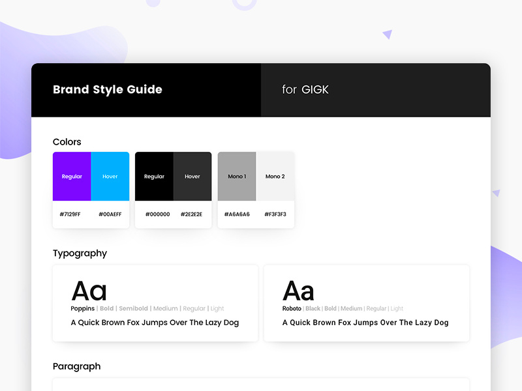Click the Typography section heading
The width and height of the screenshot is (522, 391).
pyautogui.click(x=80, y=253)
